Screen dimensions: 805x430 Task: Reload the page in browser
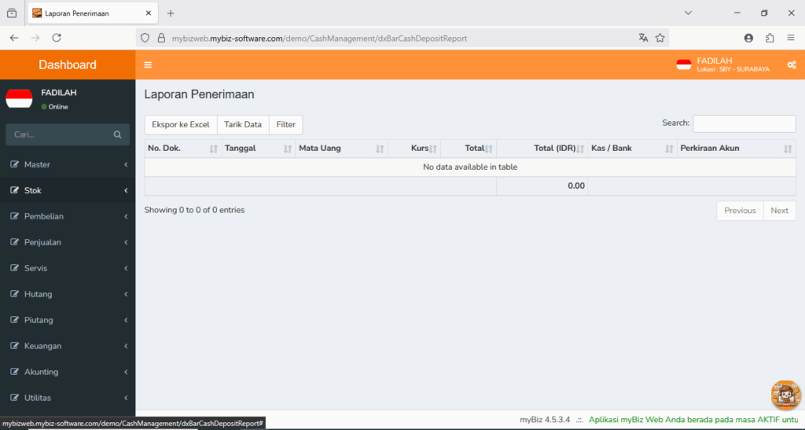57,38
